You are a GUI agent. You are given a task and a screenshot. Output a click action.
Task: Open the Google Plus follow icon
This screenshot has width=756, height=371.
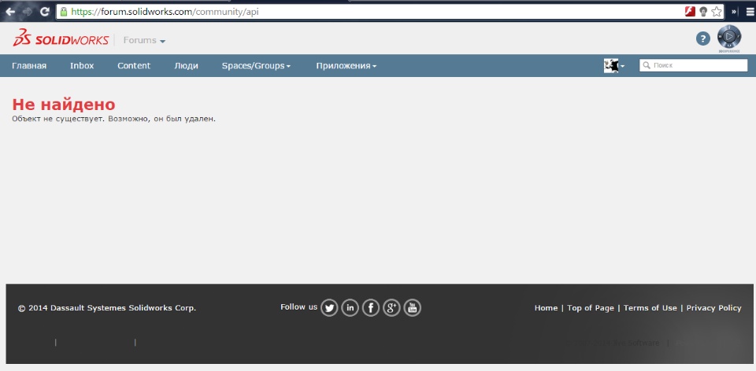391,307
